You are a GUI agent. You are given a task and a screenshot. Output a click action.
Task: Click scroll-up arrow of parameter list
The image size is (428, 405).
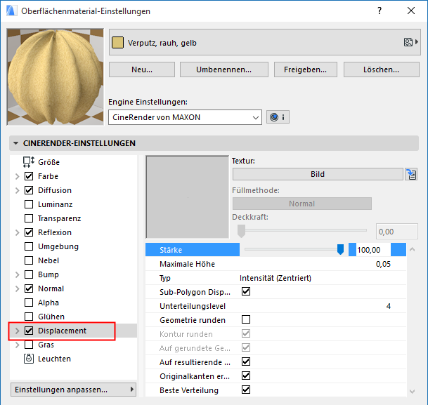412,249
